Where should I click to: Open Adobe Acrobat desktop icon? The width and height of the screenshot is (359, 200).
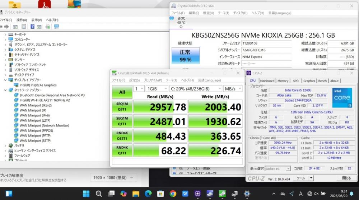pyautogui.click(x=45, y=4)
